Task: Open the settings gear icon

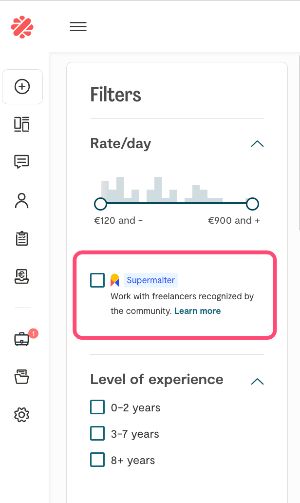Action: (22, 415)
